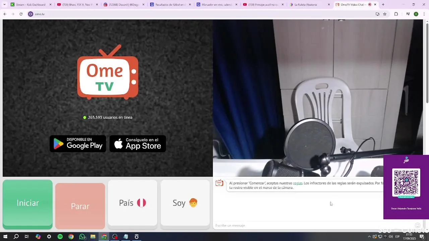Image resolution: width=429 pixels, height=241 pixels.
Task: Click the OmeTV avatar icon in chat
Action: click(219, 183)
